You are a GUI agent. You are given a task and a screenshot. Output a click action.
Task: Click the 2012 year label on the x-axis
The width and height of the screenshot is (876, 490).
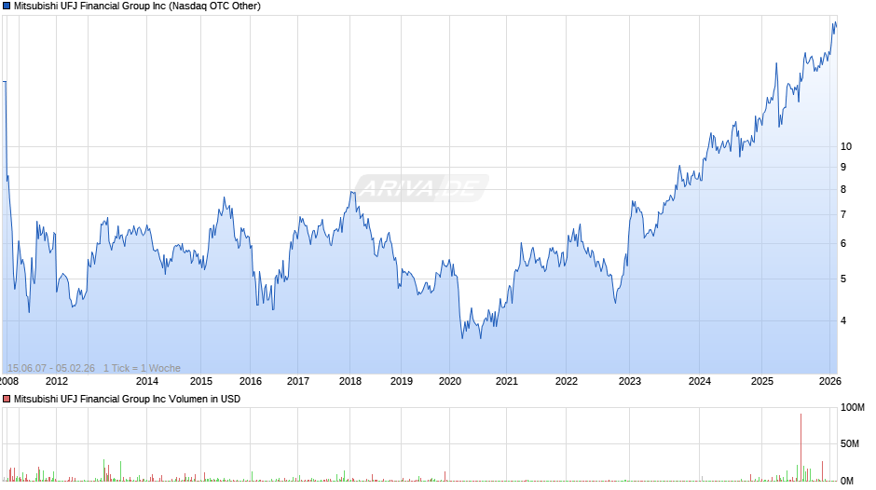click(x=57, y=381)
